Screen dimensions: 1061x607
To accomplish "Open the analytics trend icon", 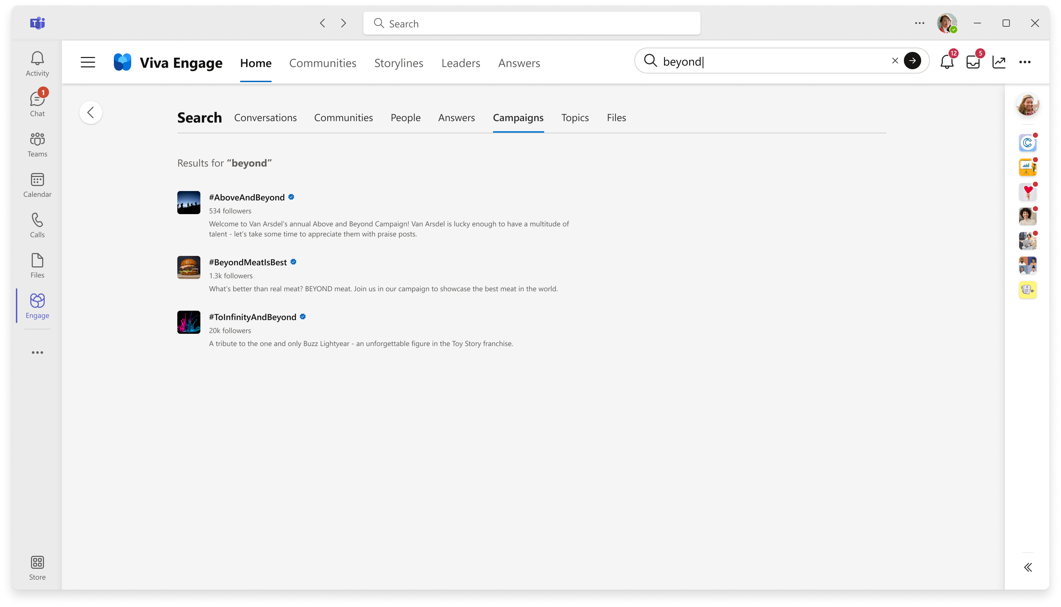I will tap(999, 62).
